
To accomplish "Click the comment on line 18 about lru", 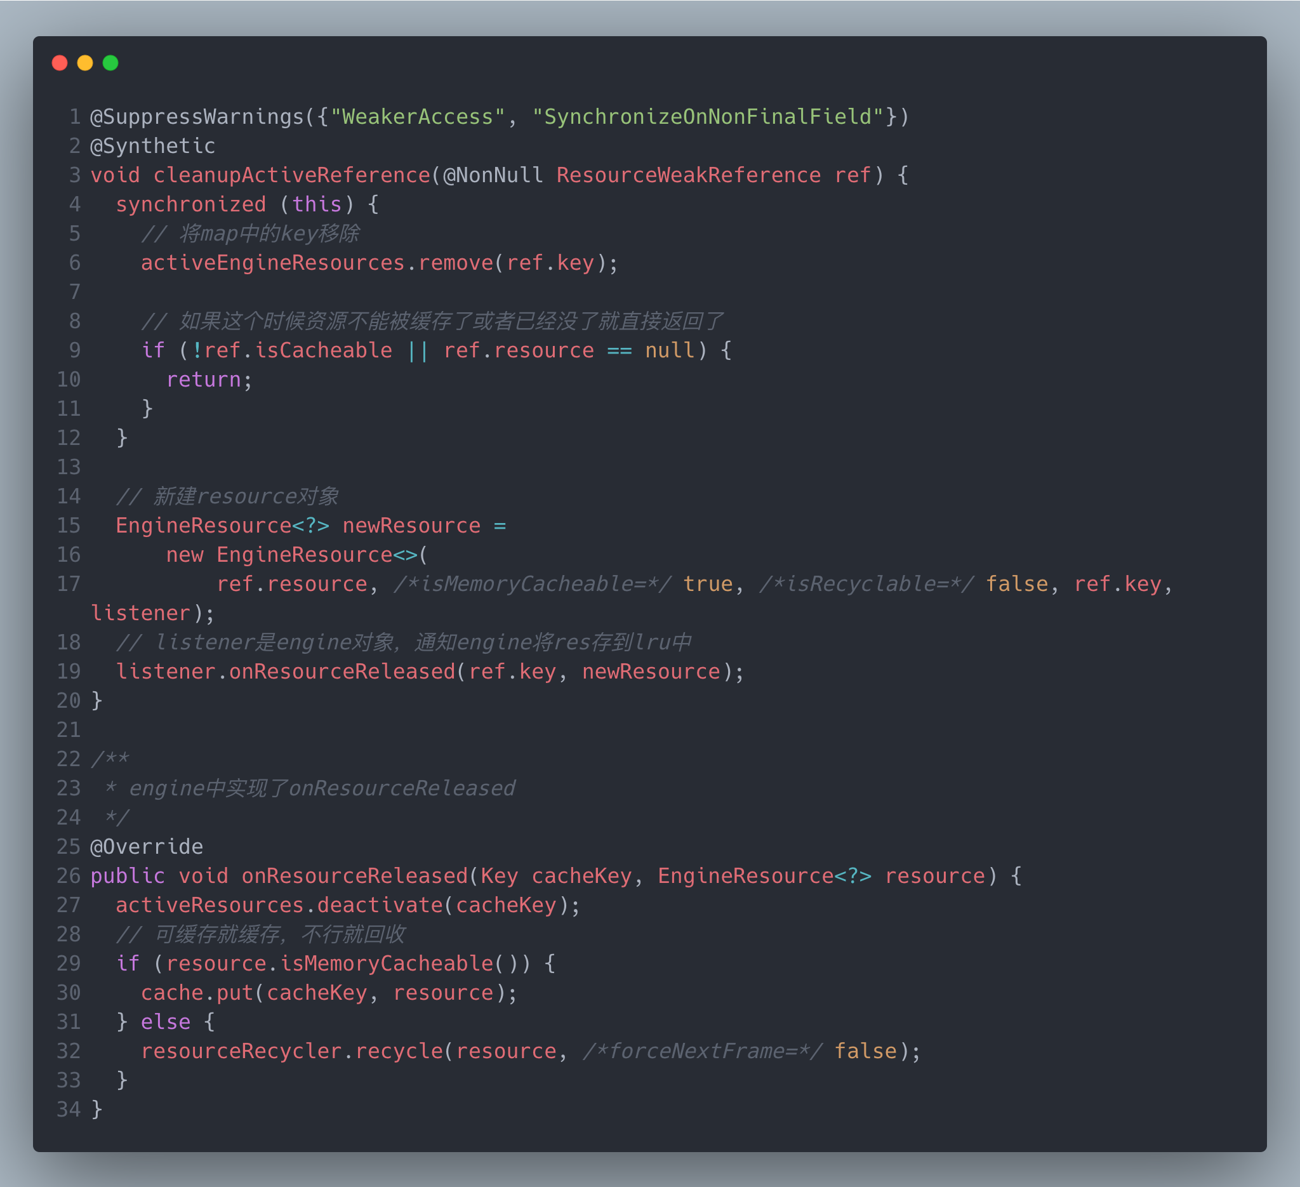I will (404, 642).
